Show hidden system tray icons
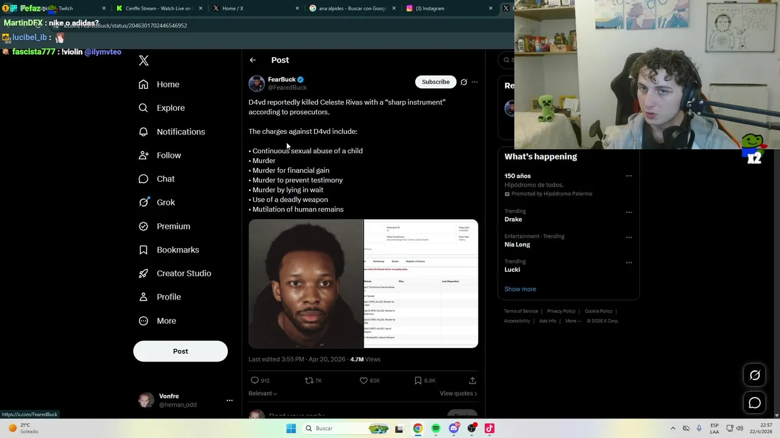The image size is (780, 438). click(x=673, y=428)
